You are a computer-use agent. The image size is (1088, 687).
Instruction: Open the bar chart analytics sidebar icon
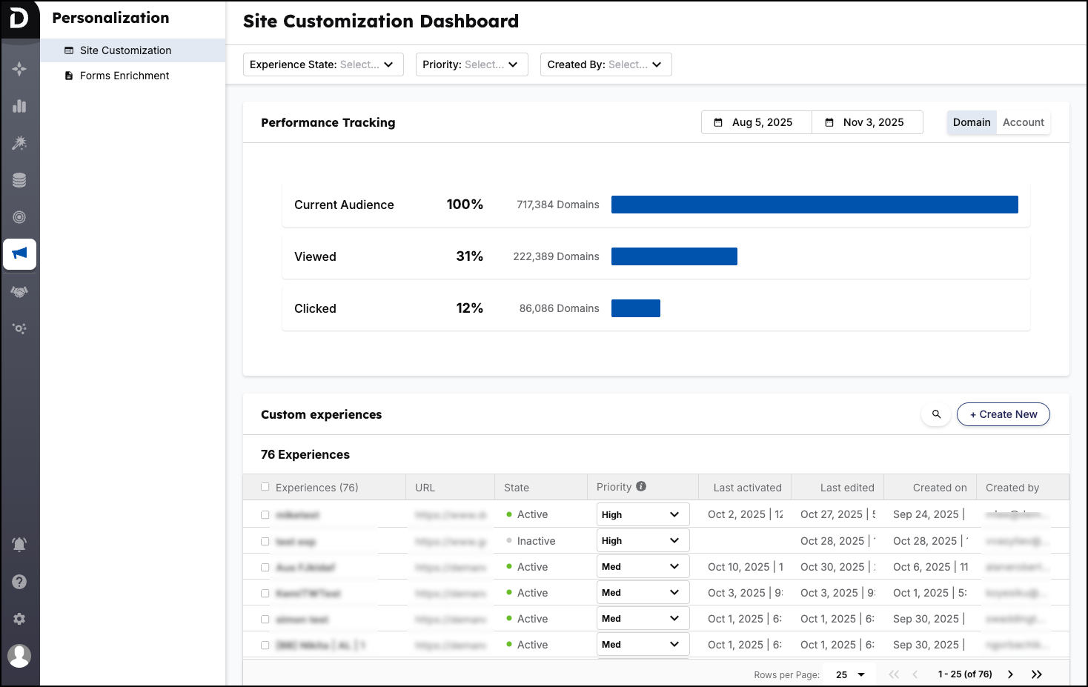click(x=19, y=106)
